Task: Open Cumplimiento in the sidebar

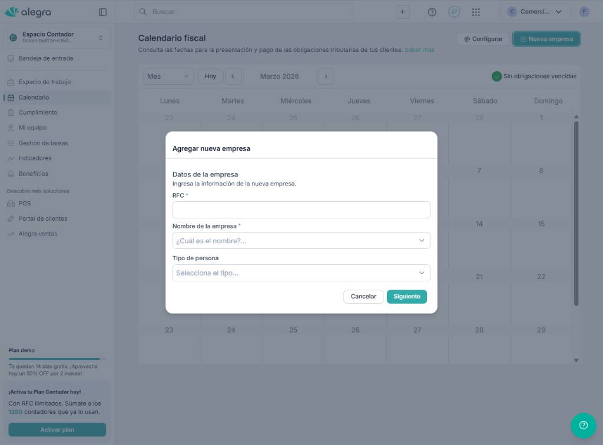Action: click(x=38, y=112)
